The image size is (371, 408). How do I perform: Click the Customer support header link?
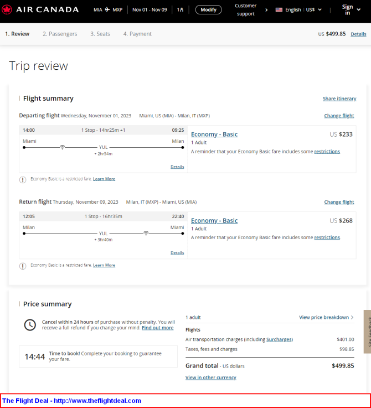245,9
